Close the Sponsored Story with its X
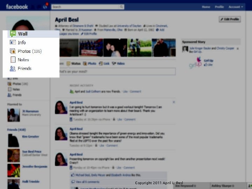This screenshot has width=252, height=189. point(238,48)
